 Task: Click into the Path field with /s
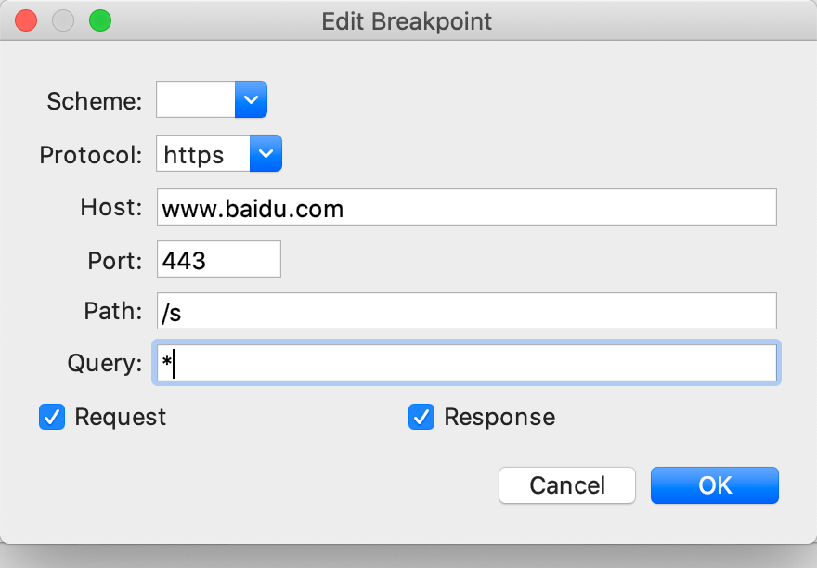click(x=466, y=312)
